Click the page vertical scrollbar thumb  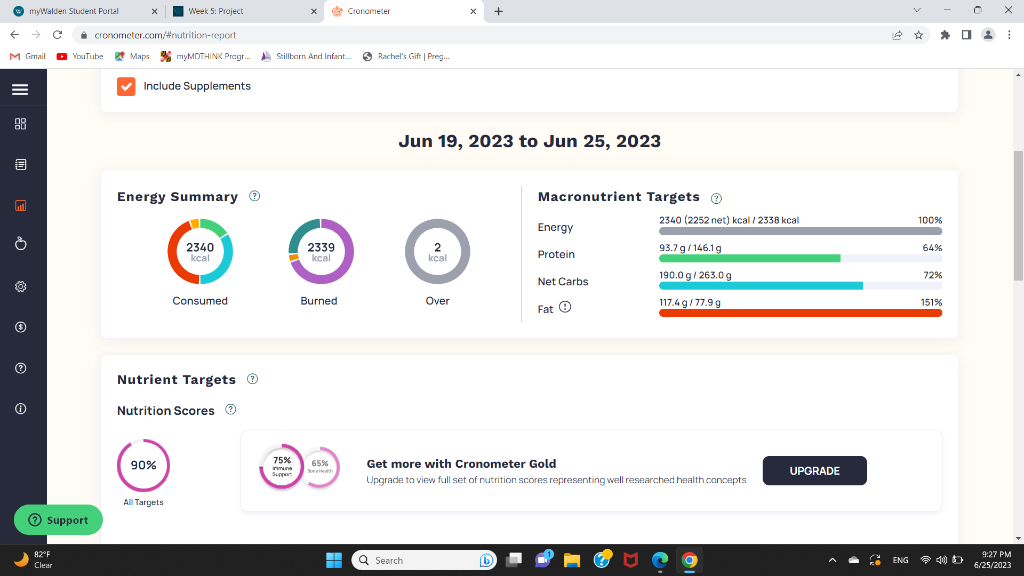coord(1018,215)
